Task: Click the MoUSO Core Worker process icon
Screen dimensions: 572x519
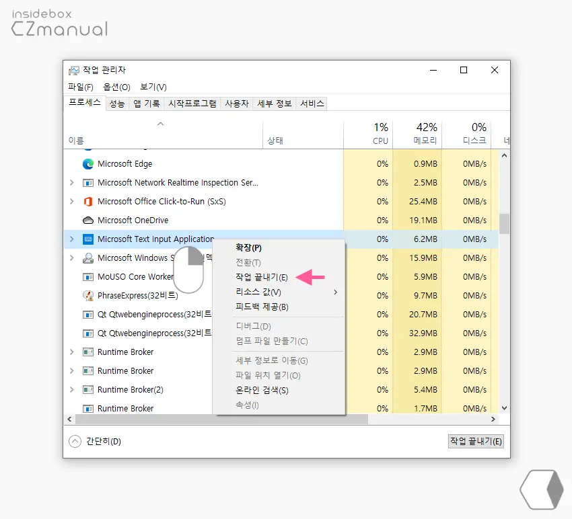Action: pos(88,276)
